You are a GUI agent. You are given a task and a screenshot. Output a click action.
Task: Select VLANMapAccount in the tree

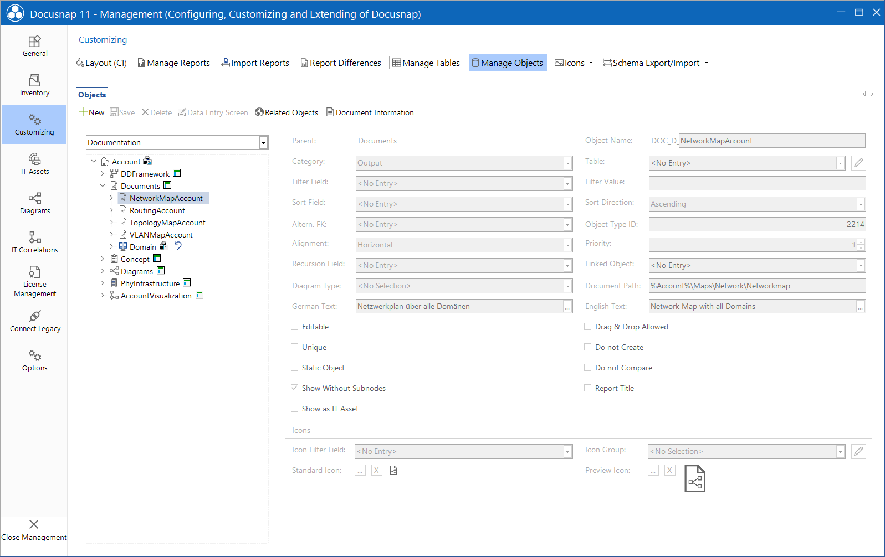tap(161, 235)
